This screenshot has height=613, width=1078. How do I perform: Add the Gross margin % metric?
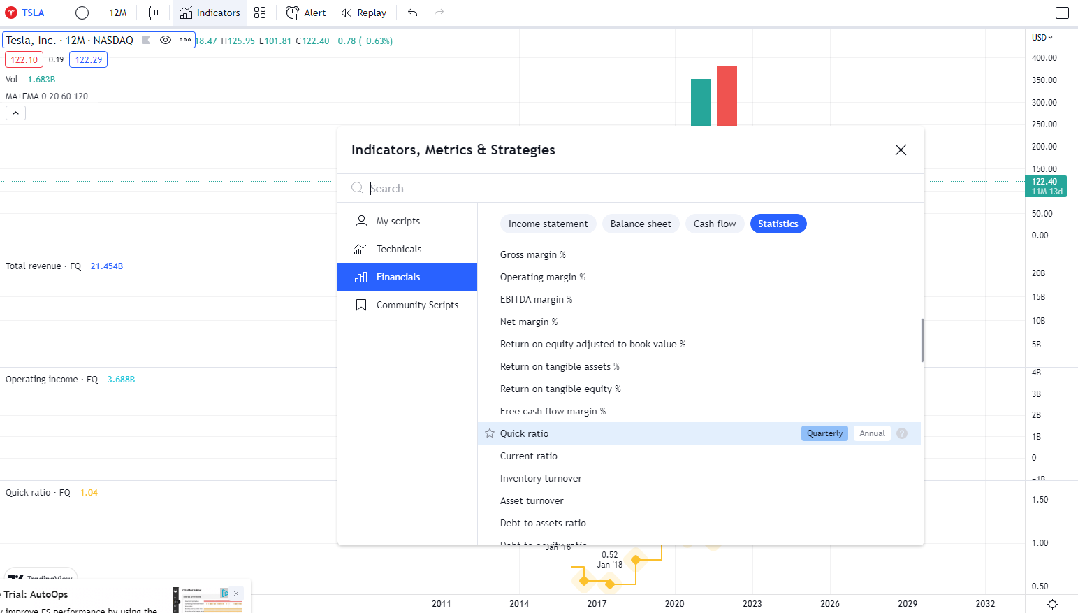pos(699,254)
